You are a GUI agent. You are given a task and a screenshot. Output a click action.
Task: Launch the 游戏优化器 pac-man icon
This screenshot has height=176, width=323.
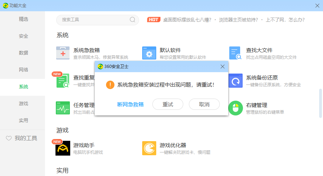tap(149, 148)
